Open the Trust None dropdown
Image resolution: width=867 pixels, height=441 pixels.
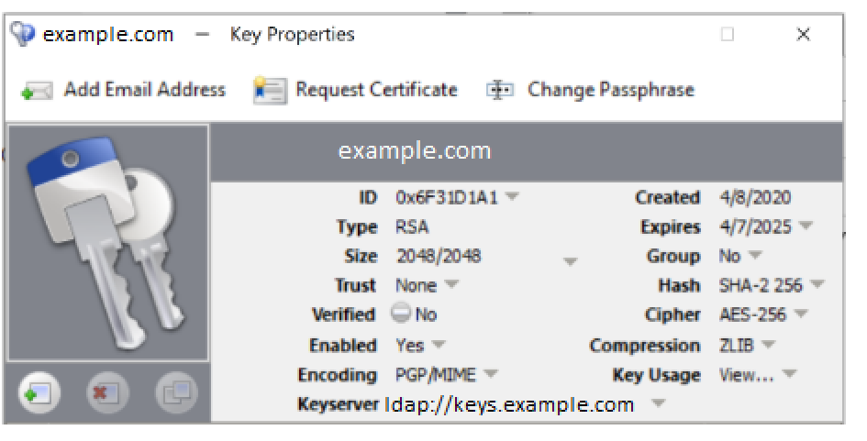pos(451,284)
